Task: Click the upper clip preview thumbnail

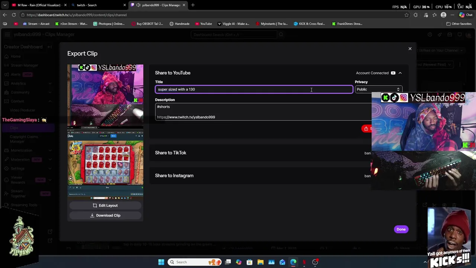Action: [105, 95]
